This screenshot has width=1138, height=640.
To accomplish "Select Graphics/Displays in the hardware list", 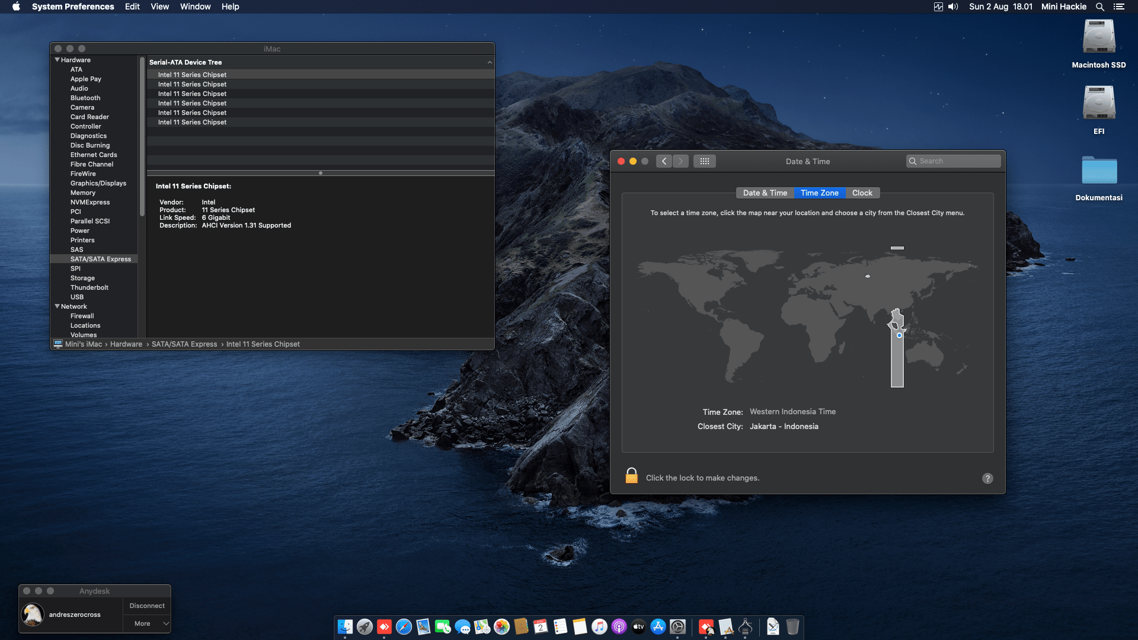I will [98, 183].
